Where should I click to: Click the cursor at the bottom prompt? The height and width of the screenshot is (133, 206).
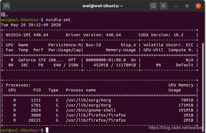47,130
